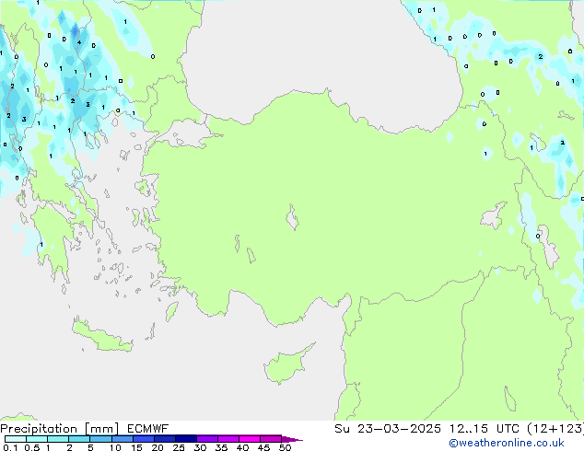Click the '25' legend scale value
584x451 pixels.
click(x=179, y=447)
